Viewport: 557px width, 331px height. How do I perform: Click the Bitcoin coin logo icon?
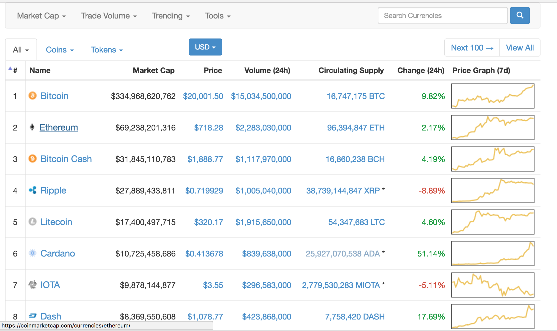[x=33, y=95]
